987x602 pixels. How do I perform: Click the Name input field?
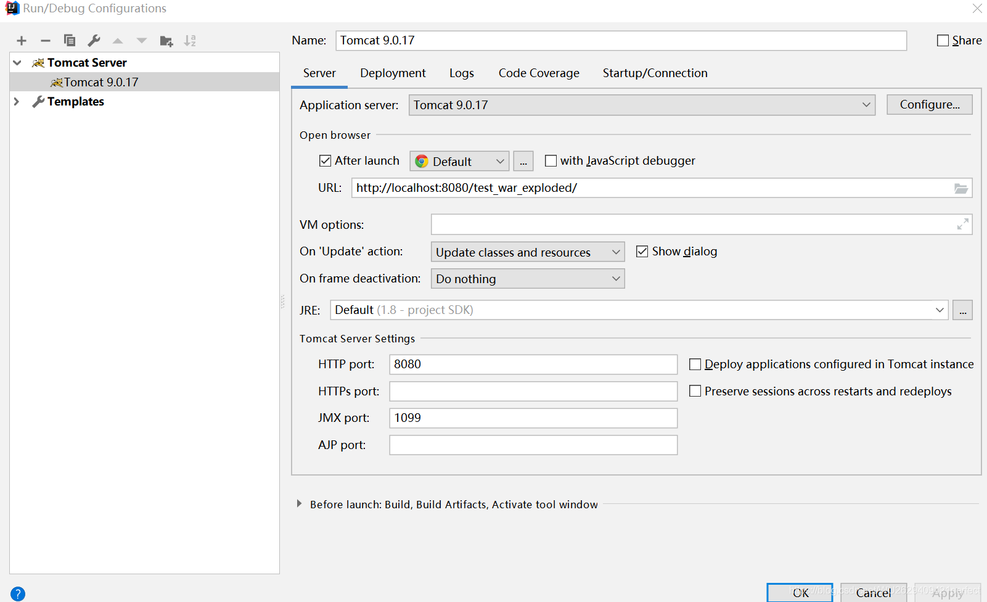tap(621, 41)
